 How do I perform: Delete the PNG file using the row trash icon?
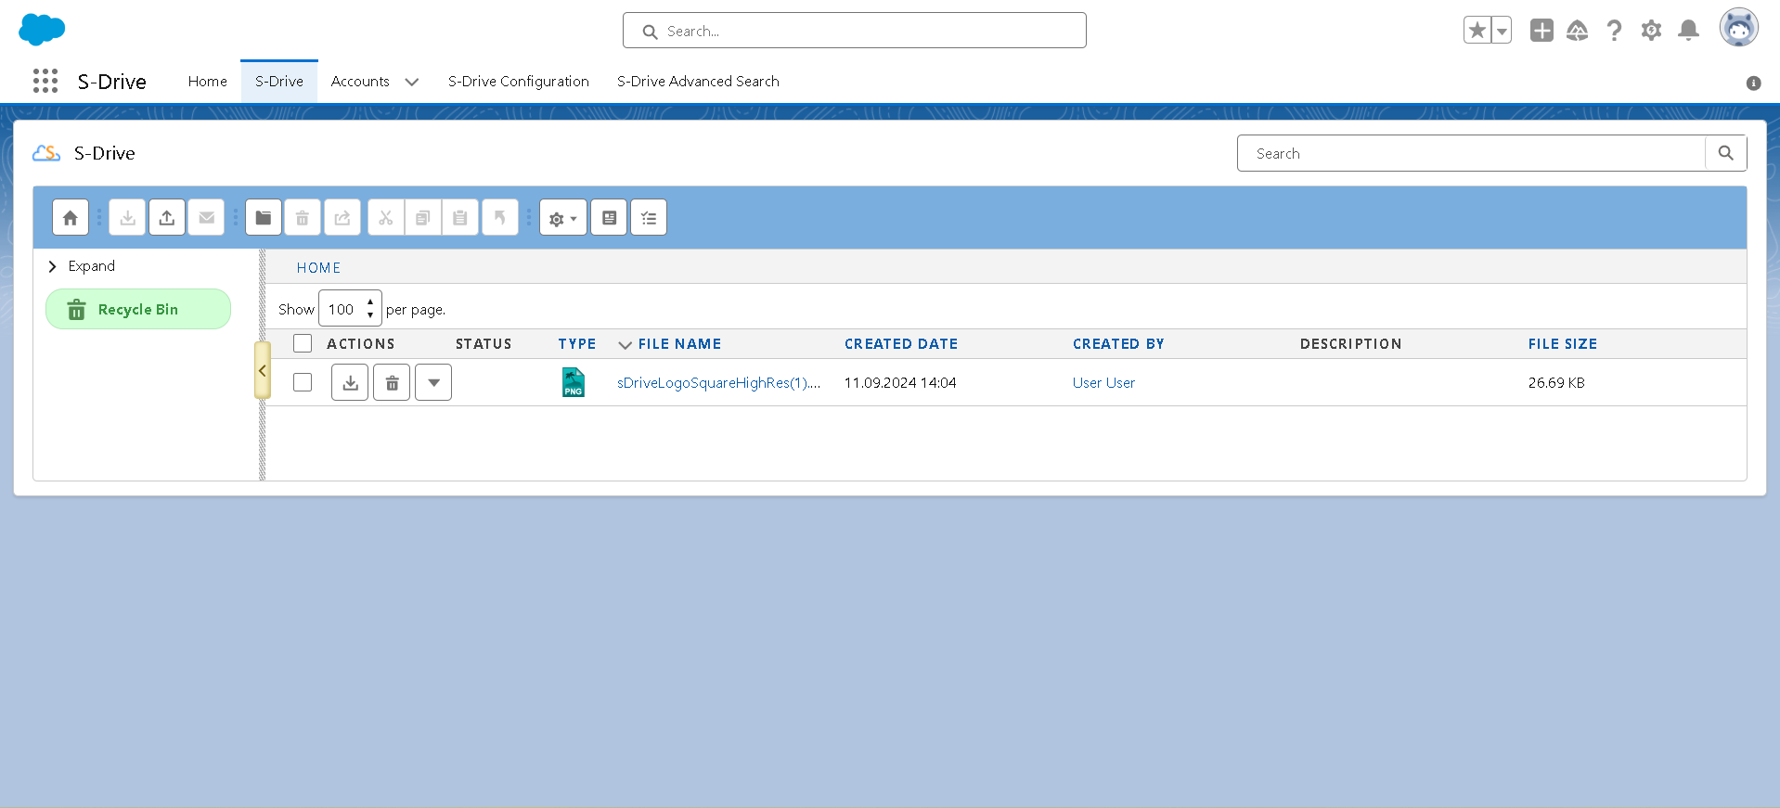[x=392, y=383]
